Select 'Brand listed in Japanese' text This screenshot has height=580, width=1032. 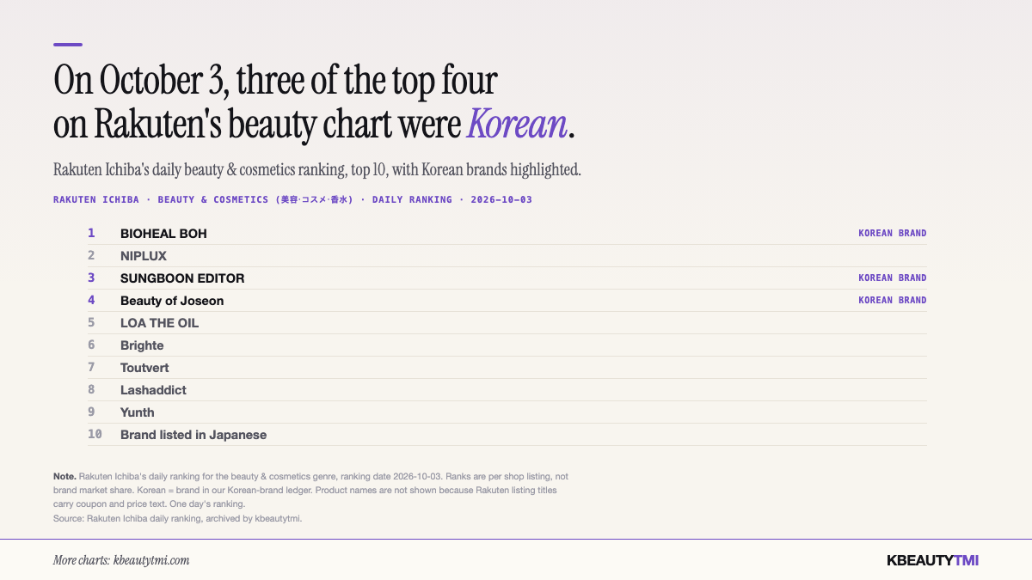click(x=193, y=435)
